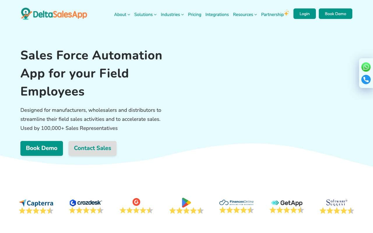Screen dimensions: 373x233
Task: Open the Crozdesk rating badge
Action: 86,206
